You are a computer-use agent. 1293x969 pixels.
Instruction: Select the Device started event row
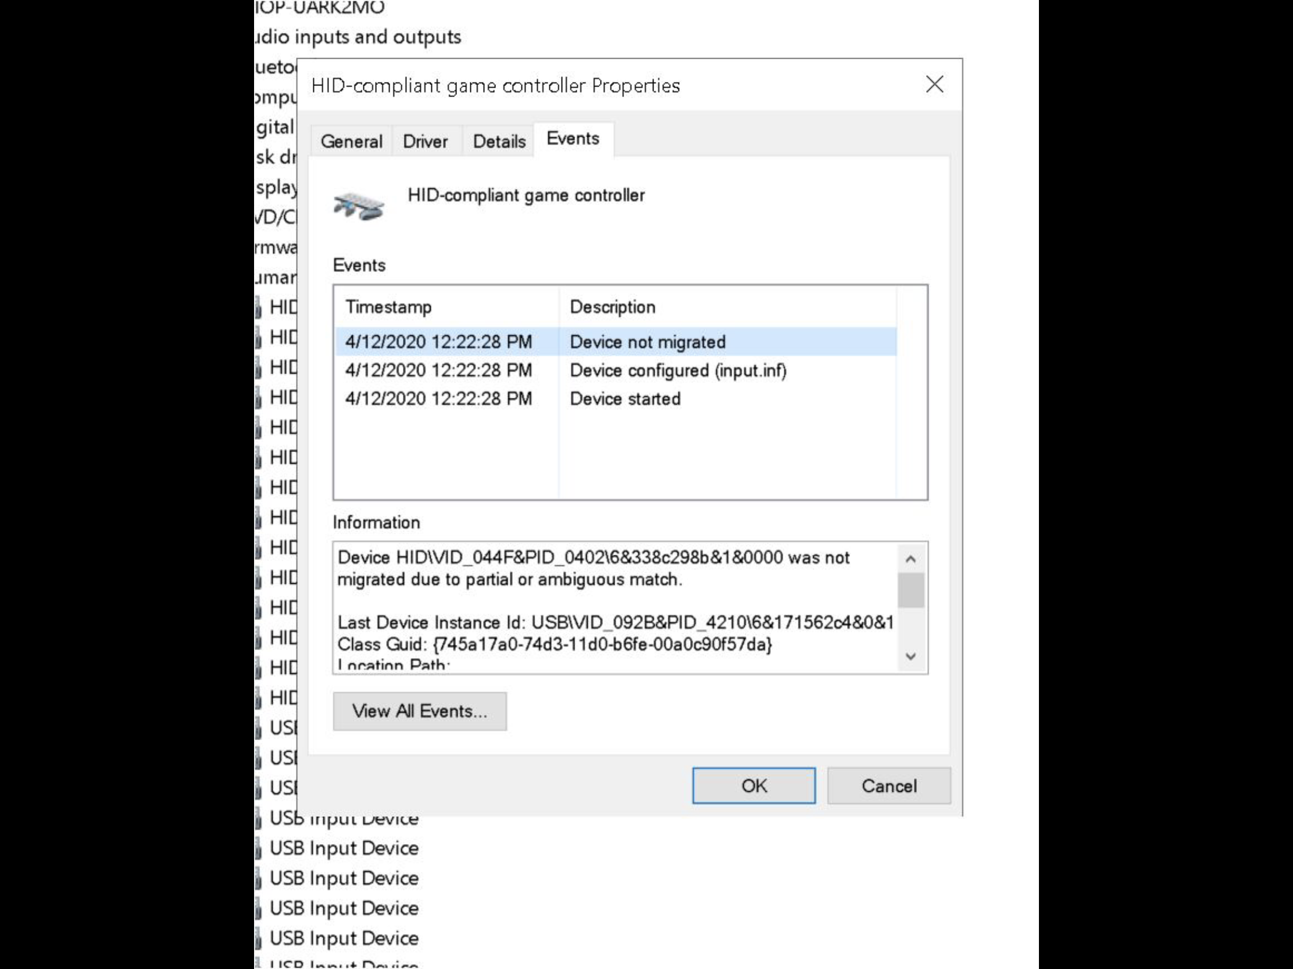[x=624, y=399]
